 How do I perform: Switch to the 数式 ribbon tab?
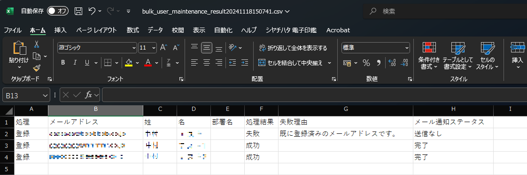coord(133,30)
